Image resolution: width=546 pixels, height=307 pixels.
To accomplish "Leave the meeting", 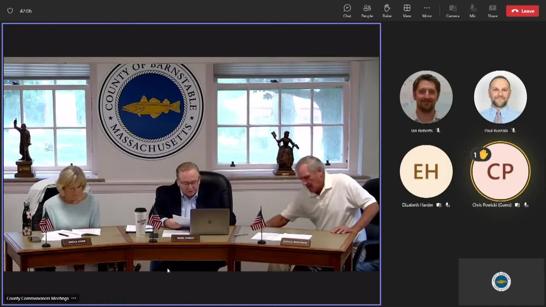I will [x=523, y=11].
